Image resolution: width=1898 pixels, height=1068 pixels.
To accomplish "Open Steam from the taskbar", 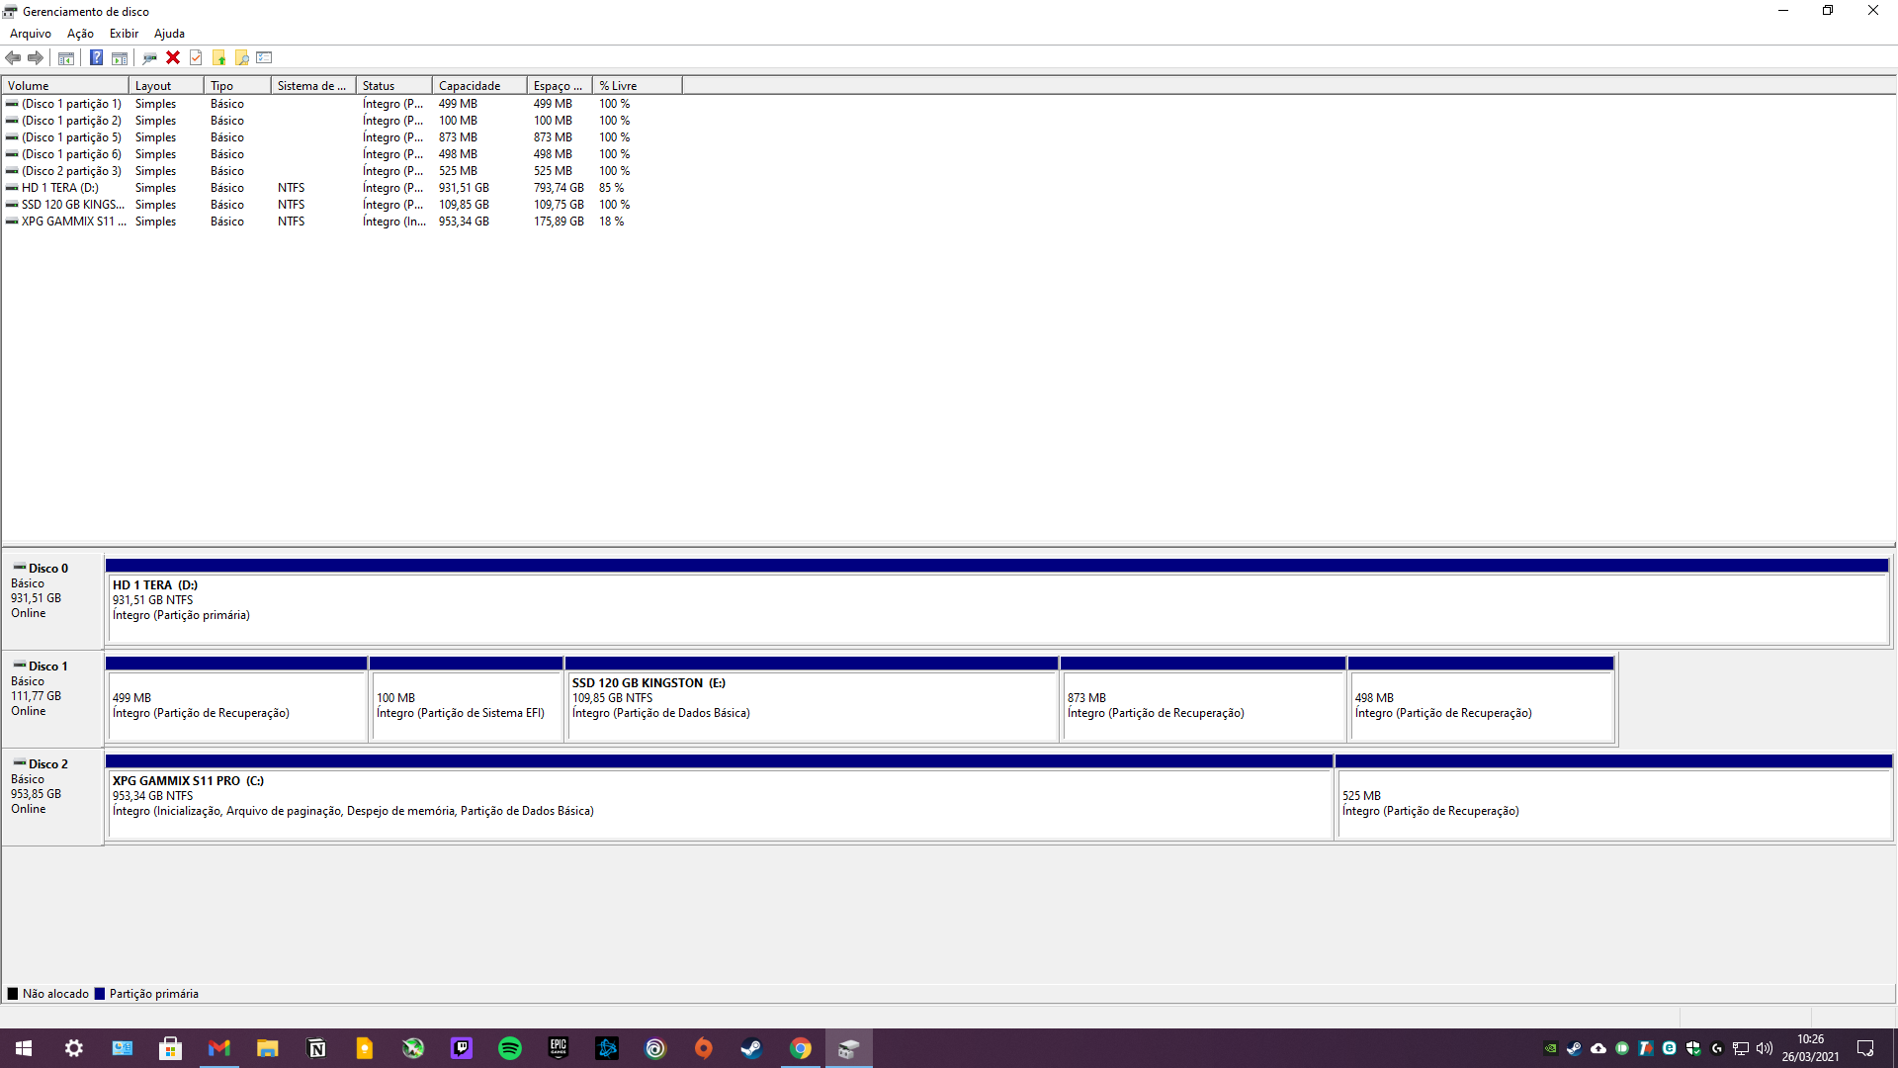I will [x=752, y=1048].
